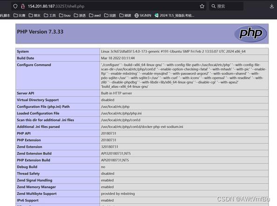Click the /usr/local/etc/php/conf.d value
The width and height of the screenshot is (277, 206).
(121, 120)
